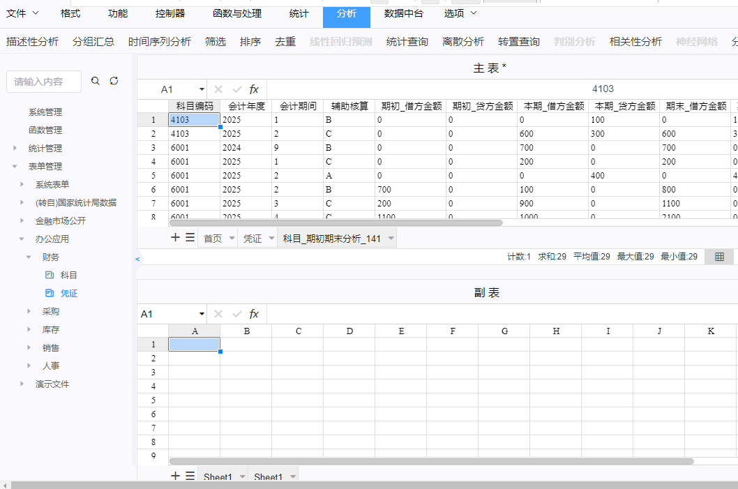Switch to the 凭证 sheet tab

tap(252, 239)
